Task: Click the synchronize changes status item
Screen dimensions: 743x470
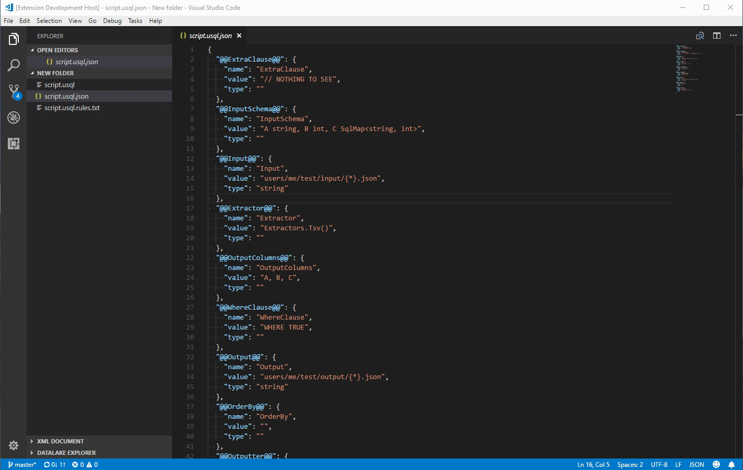Action: [x=55, y=464]
